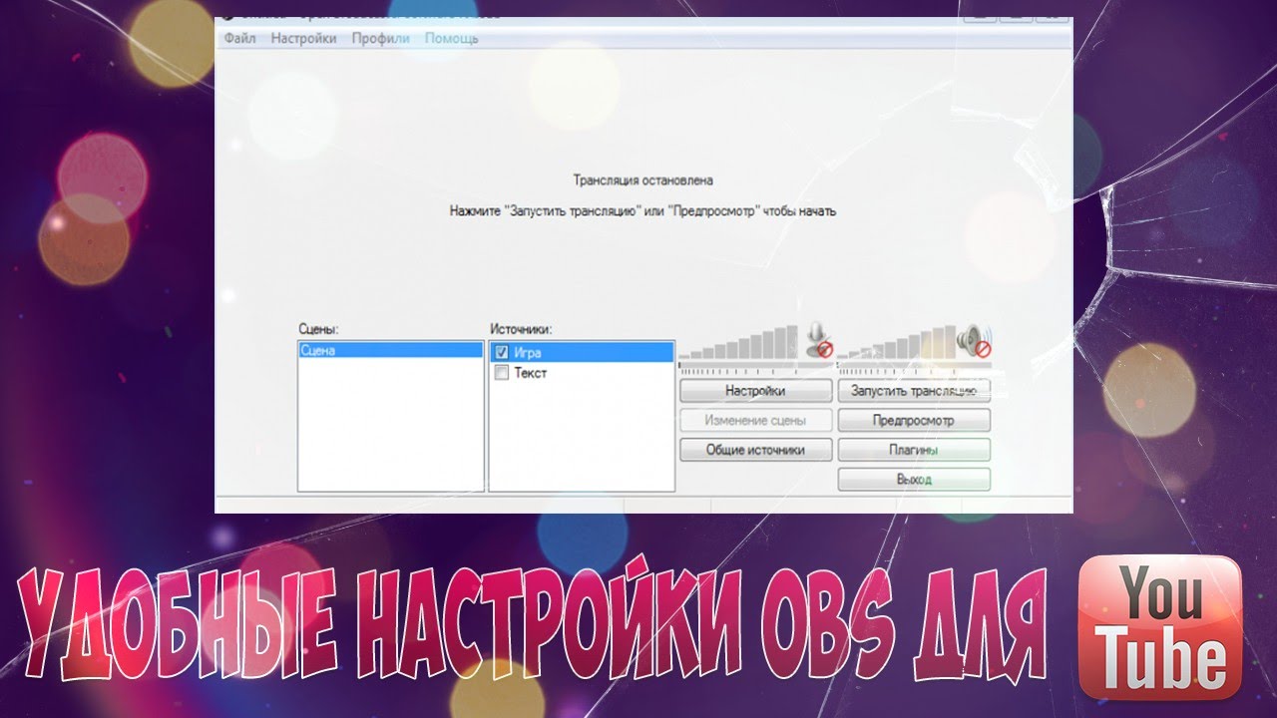Open the Помощь menu

click(451, 38)
